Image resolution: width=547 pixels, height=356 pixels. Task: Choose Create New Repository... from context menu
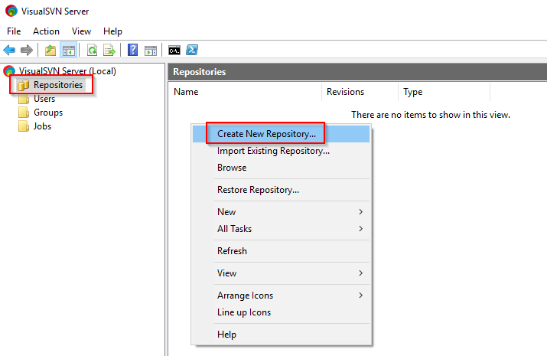(281, 134)
